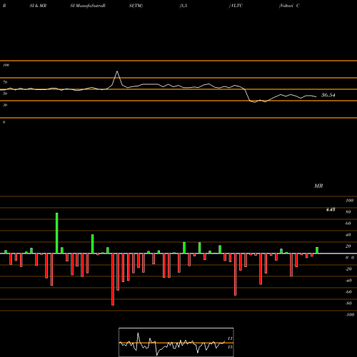Click the 'SI & MR' header label
Viewport: 357px width, 357px height.
point(38,6)
